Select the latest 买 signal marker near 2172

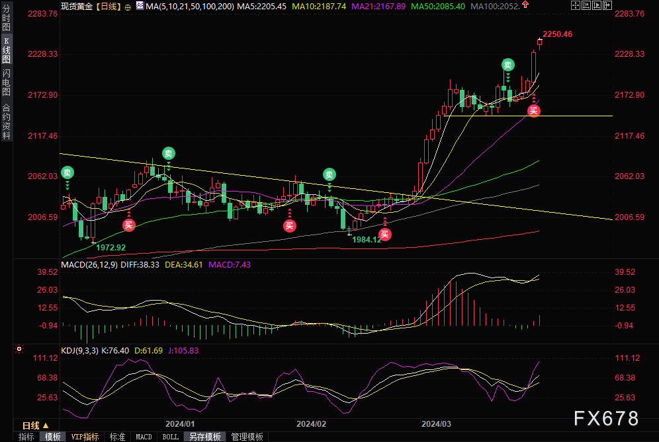pos(533,110)
